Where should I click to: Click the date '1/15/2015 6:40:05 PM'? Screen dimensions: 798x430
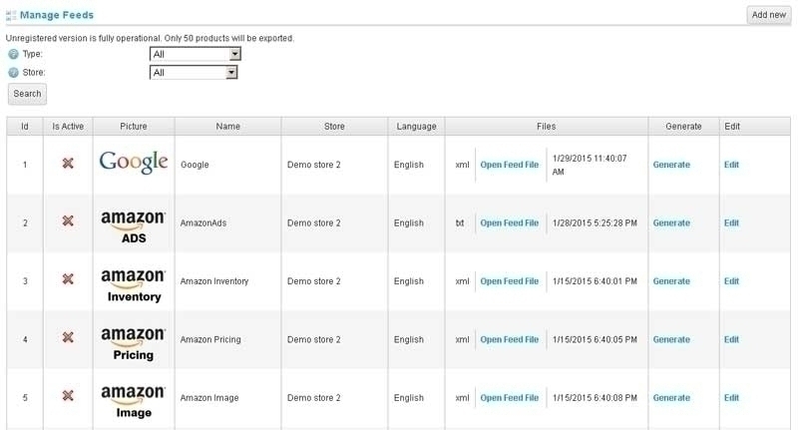point(595,339)
